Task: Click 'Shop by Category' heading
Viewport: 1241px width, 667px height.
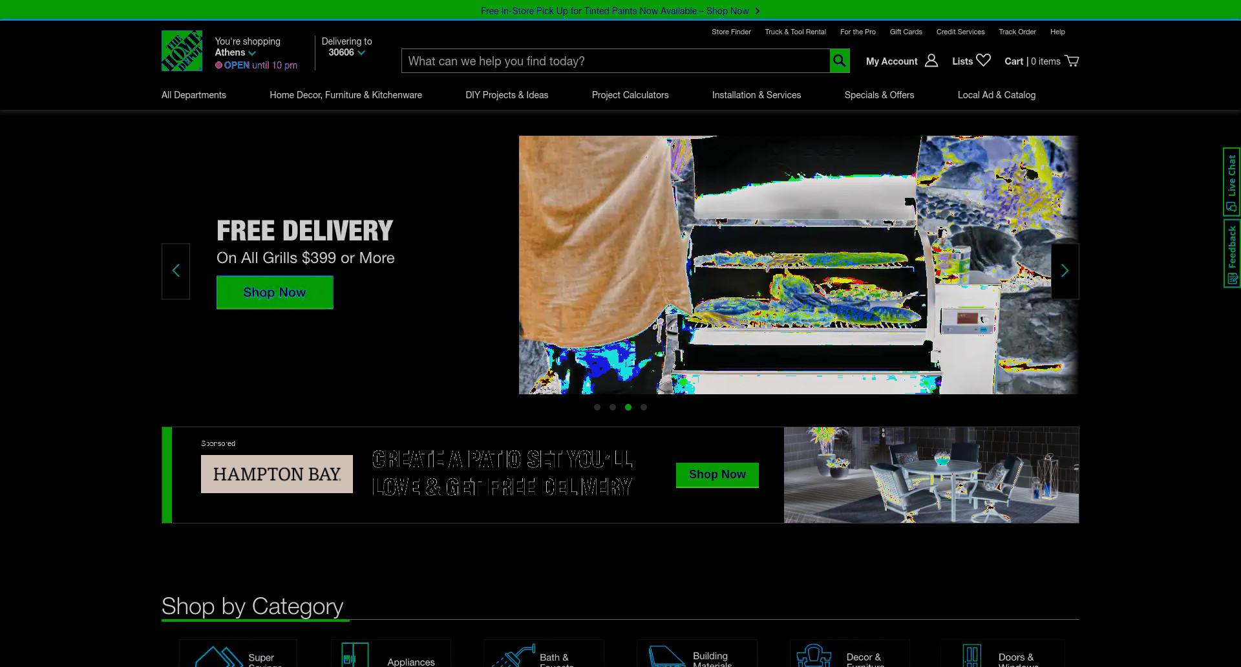Action: (253, 606)
